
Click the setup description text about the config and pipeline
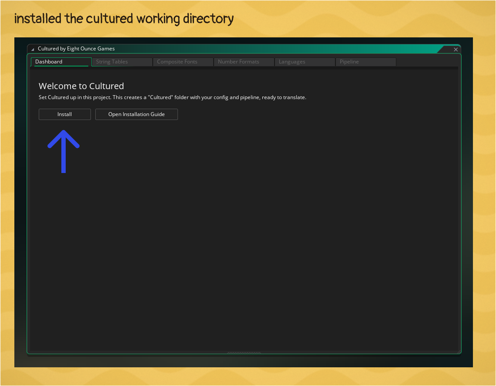click(172, 97)
